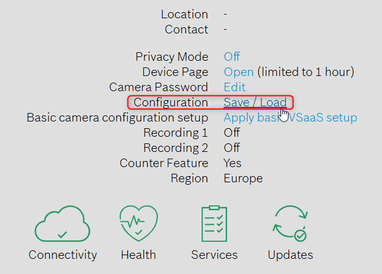Image resolution: width=382 pixels, height=274 pixels.
Task: Click the Updates refresh icon
Action: tap(290, 224)
